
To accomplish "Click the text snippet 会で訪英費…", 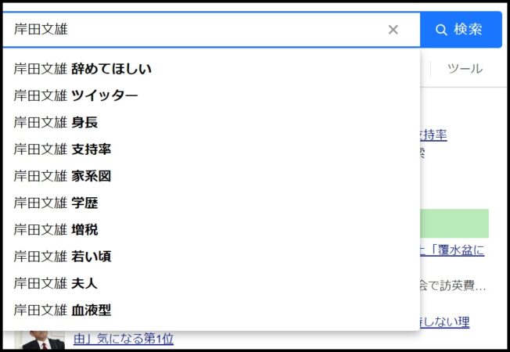I will [x=452, y=286].
